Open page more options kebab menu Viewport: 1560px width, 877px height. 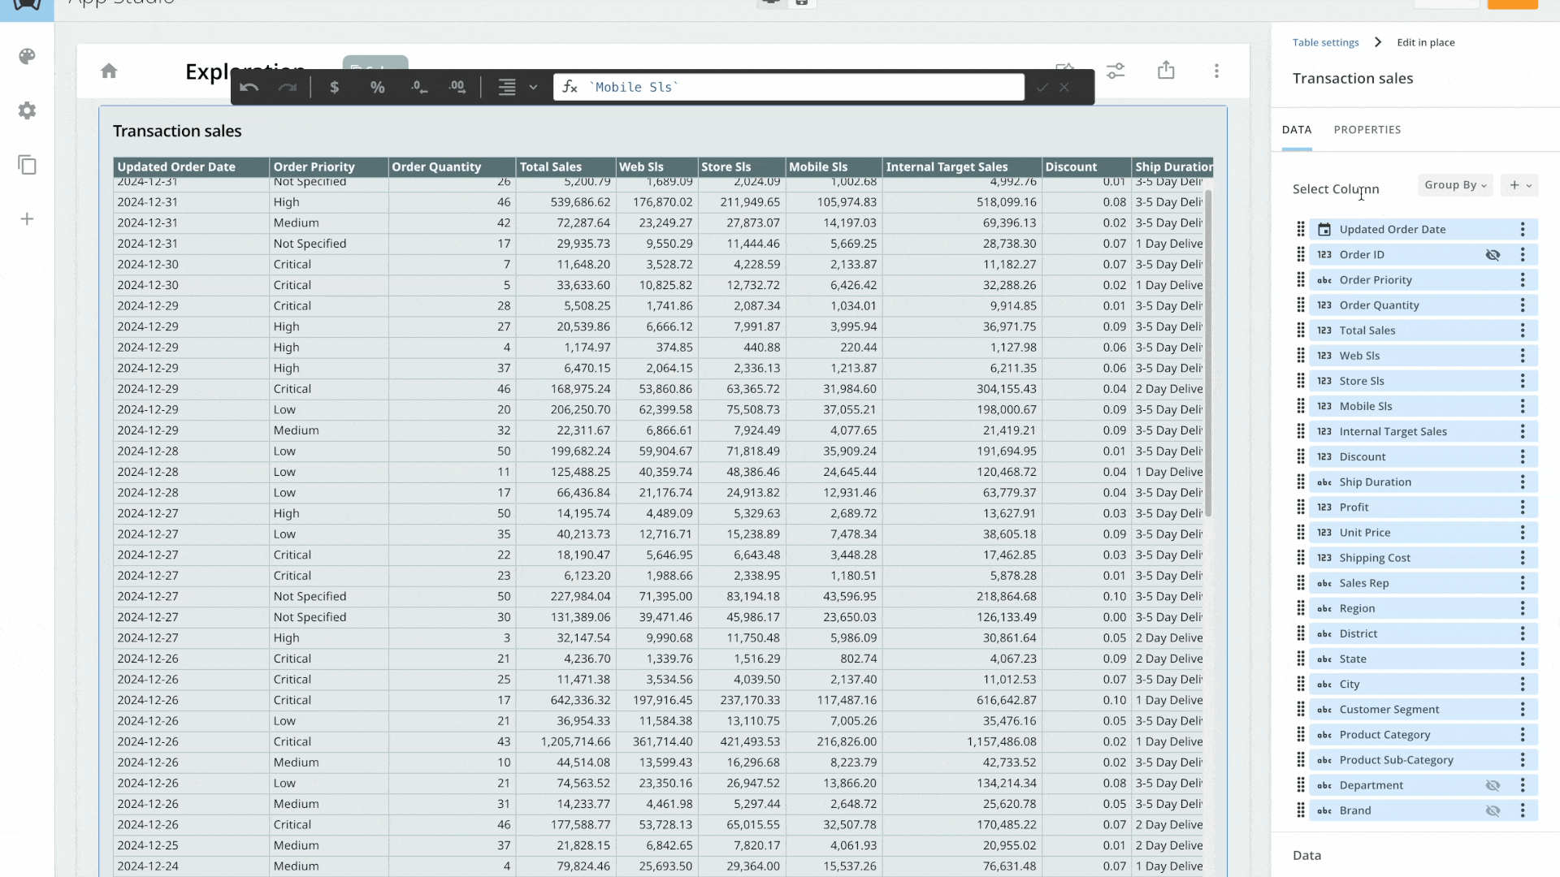(x=1216, y=71)
